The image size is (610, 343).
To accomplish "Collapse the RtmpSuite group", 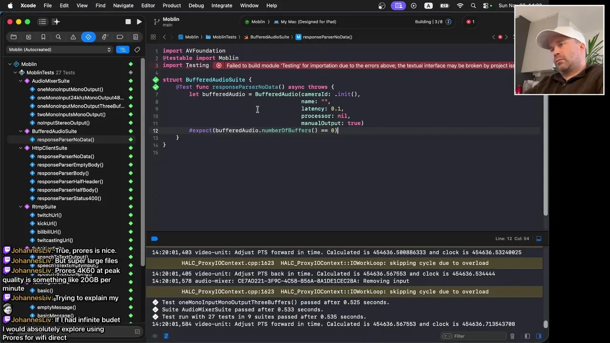I will (20, 207).
